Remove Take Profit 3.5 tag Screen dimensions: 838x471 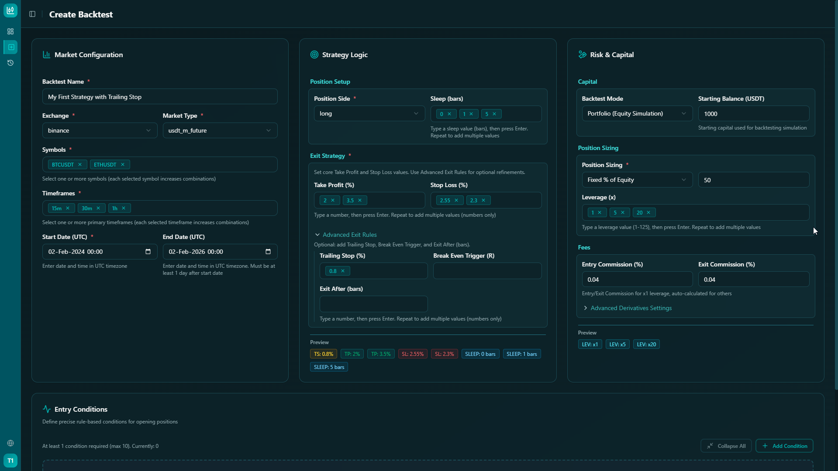360,201
